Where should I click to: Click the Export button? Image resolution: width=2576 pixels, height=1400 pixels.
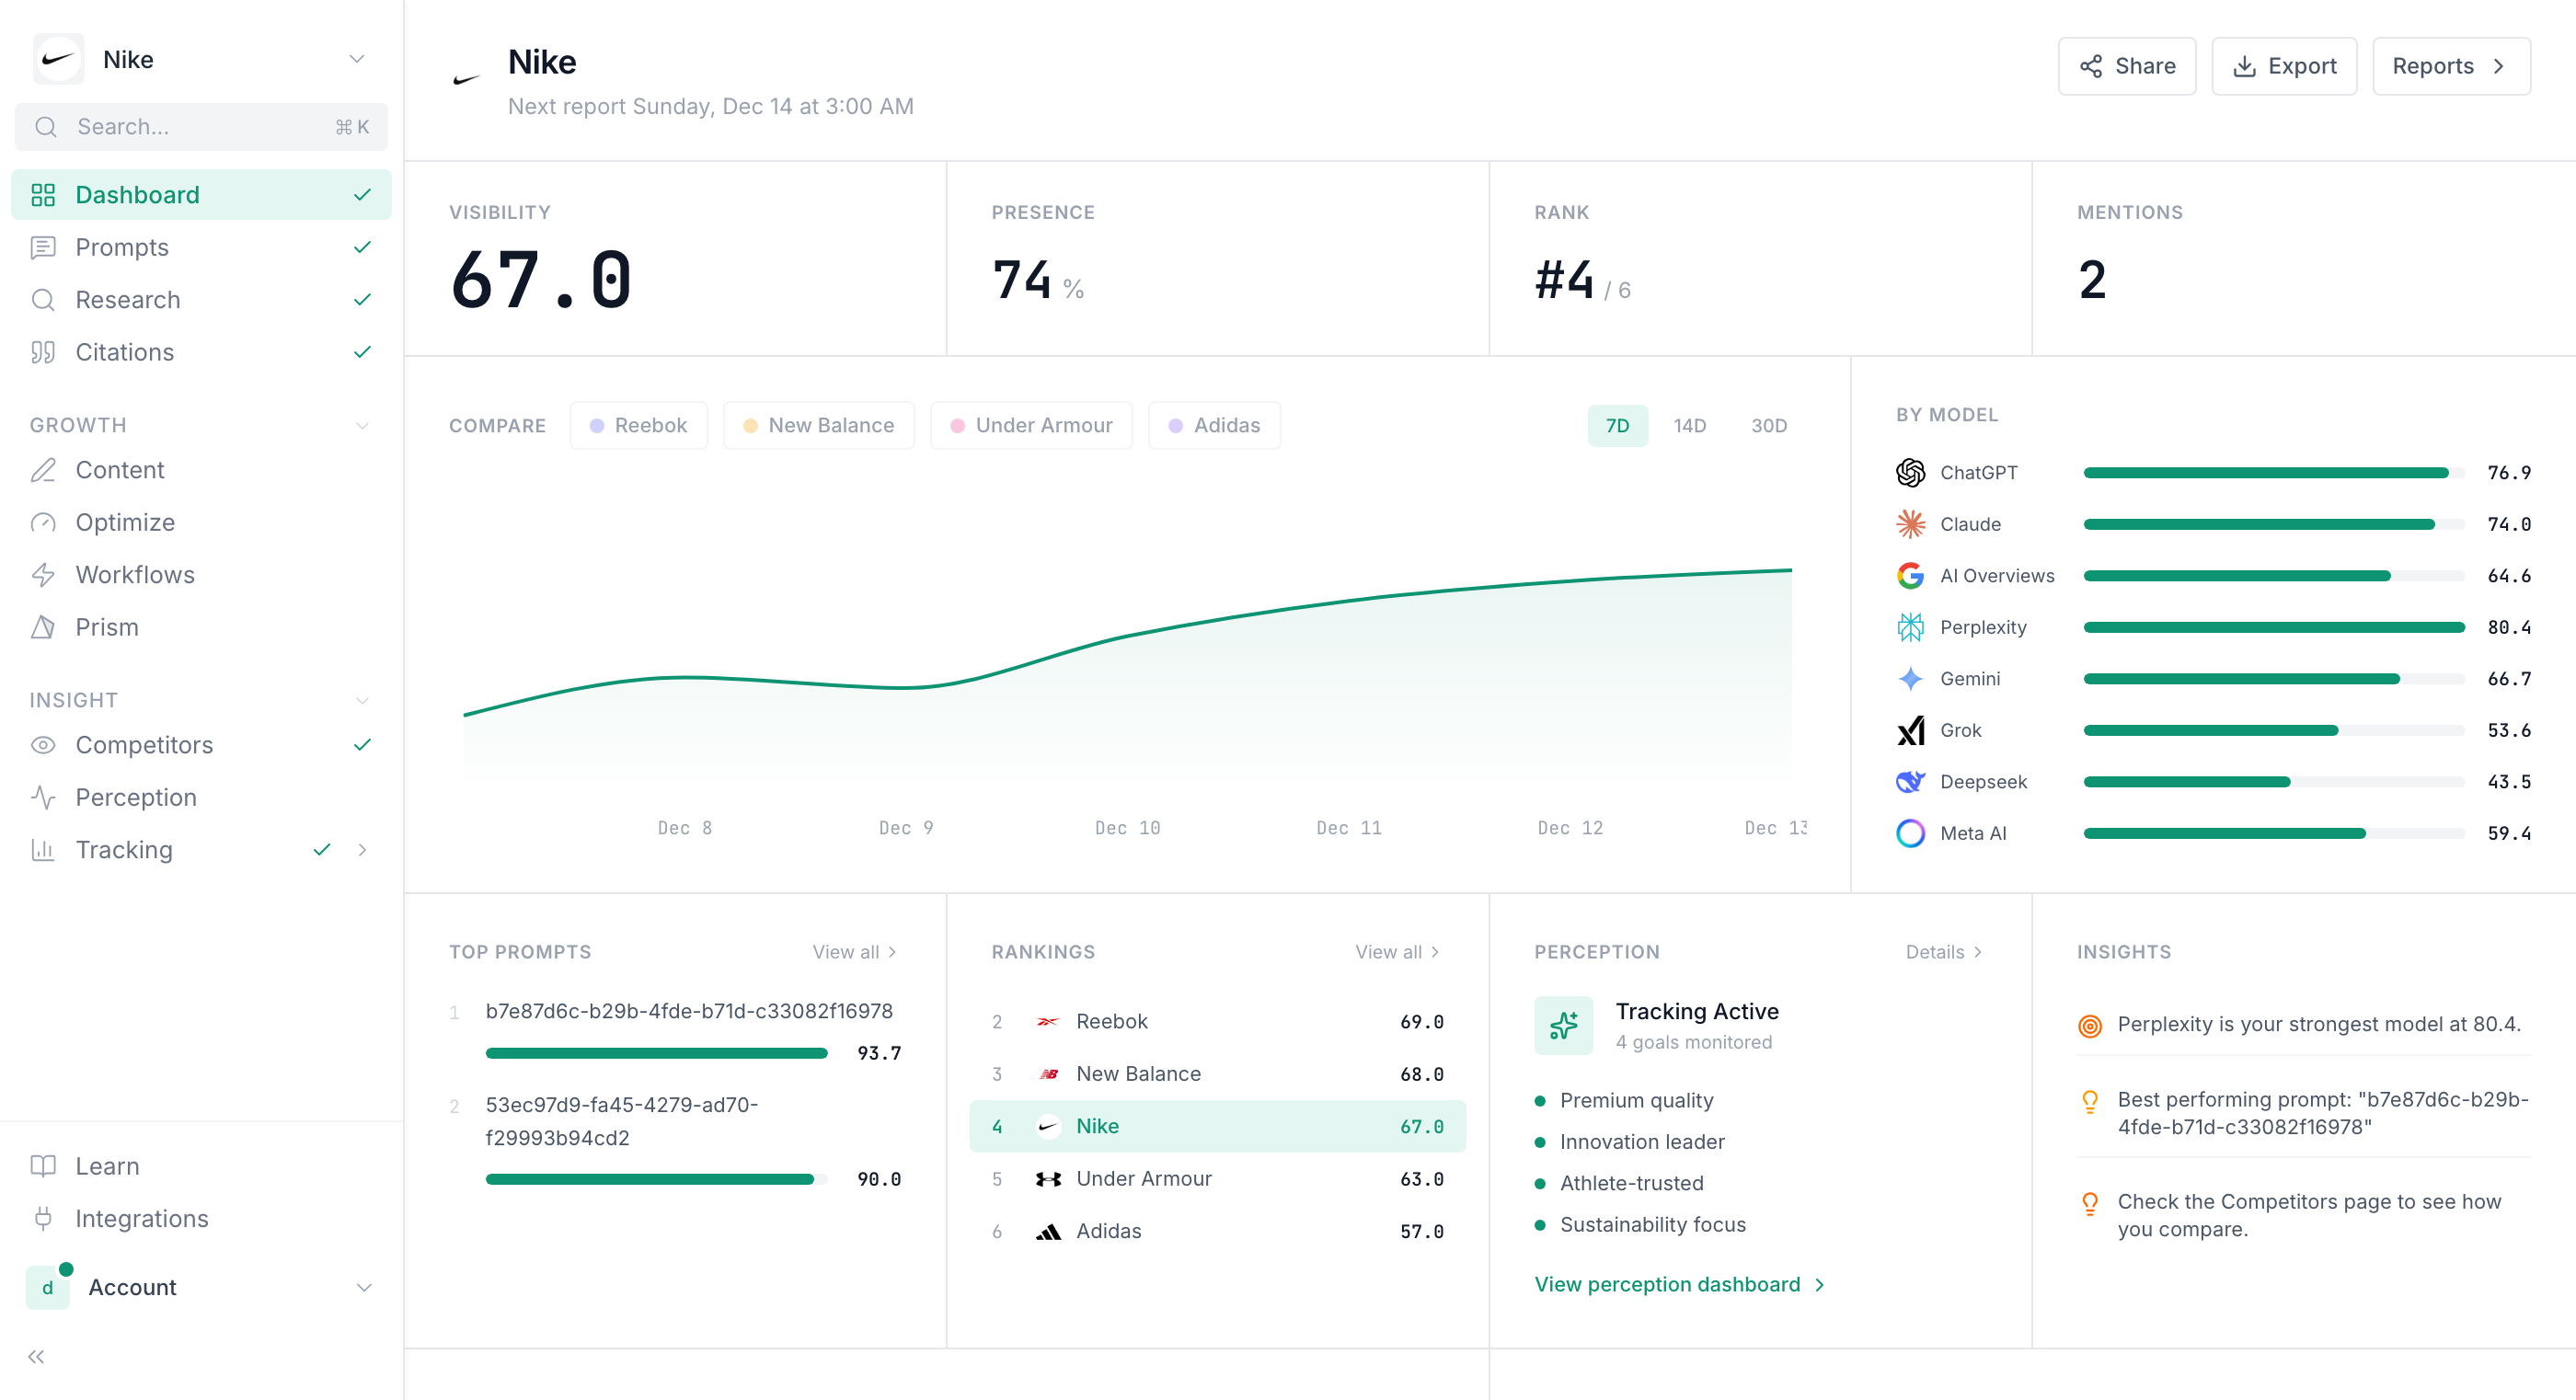coord(2285,66)
